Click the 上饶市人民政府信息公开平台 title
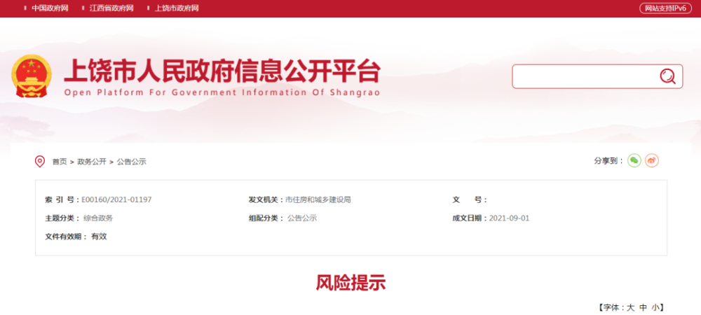701x315 pixels. pos(222,71)
